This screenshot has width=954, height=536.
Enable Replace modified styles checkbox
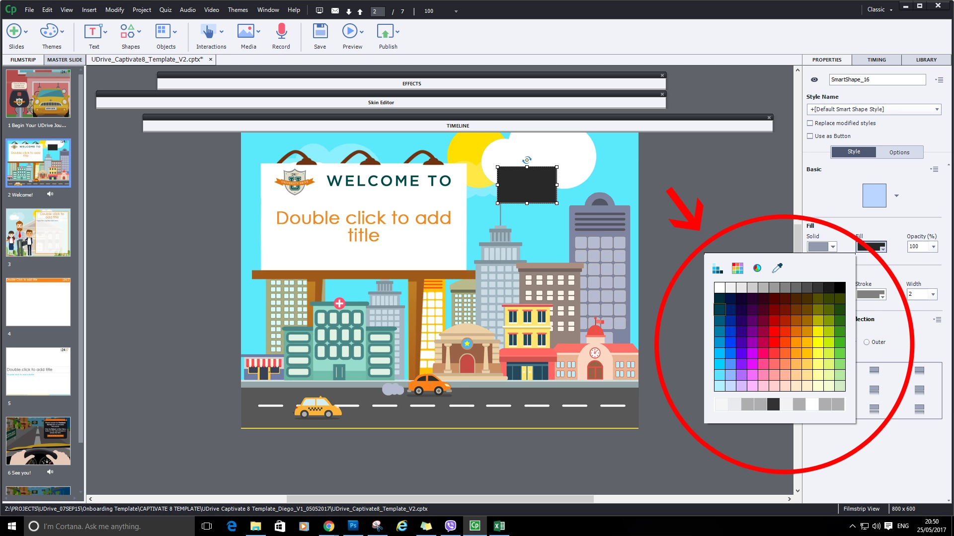[x=810, y=123]
